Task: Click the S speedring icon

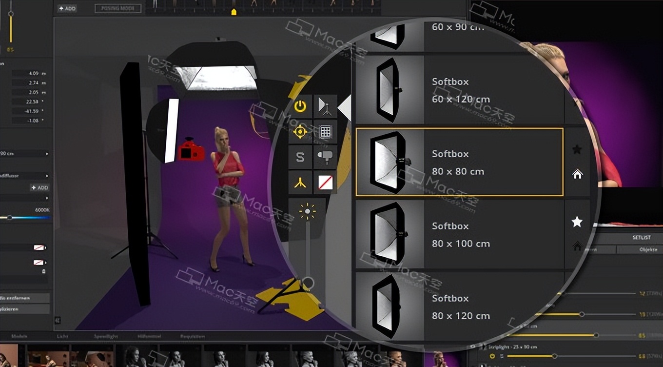Action: (300, 157)
